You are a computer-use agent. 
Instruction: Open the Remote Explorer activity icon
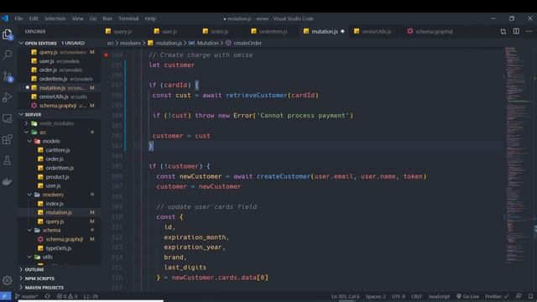8,118
